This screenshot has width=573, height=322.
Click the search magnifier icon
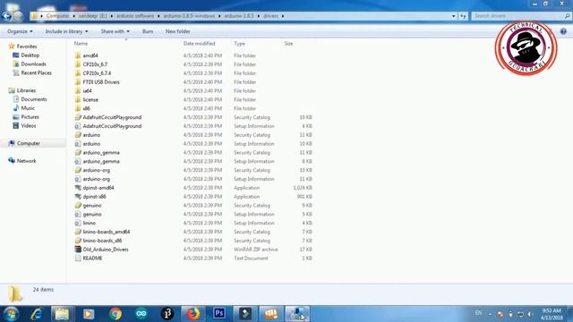tap(567, 16)
